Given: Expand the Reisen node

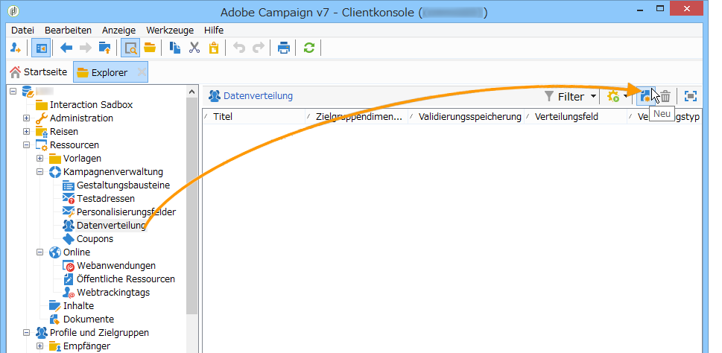Looking at the screenshot, I should (x=26, y=132).
